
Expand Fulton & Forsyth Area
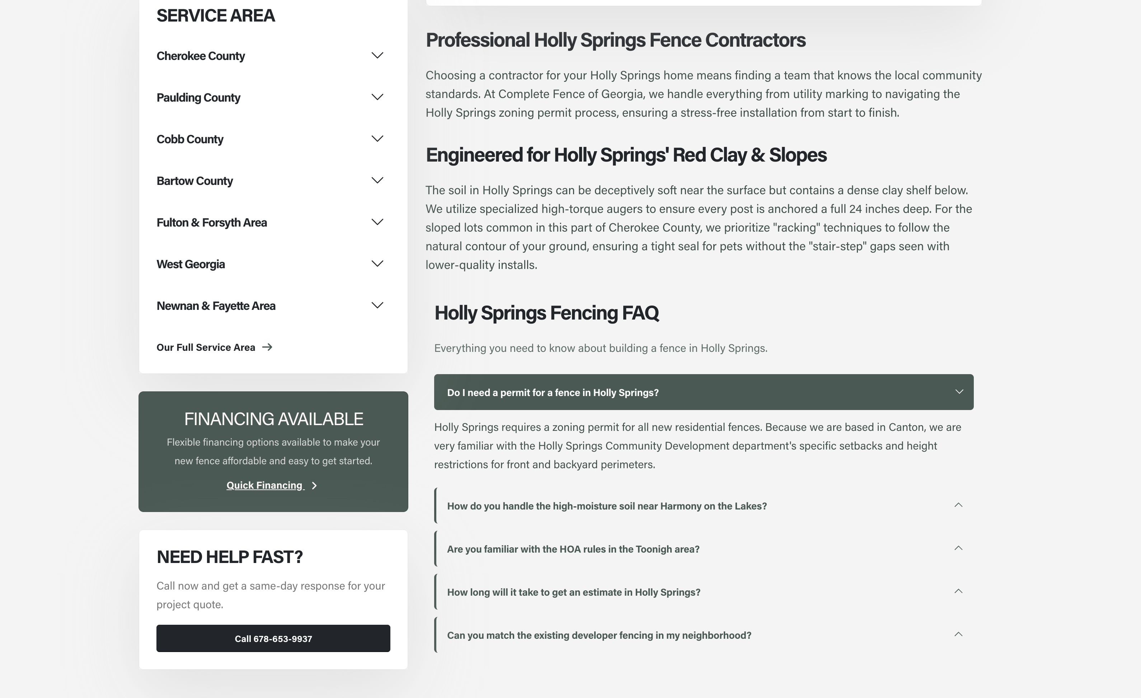click(377, 222)
